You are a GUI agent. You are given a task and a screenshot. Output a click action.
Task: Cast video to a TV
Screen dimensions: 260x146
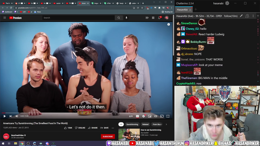[162, 116]
